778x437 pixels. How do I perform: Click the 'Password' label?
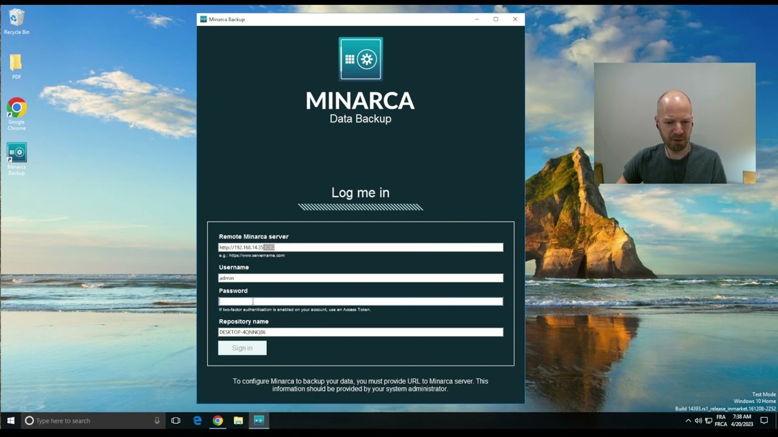click(x=233, y=291)
